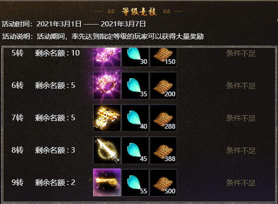Select the cyan feather with quantity 35

pyautogui.click(x=135, y=86)
